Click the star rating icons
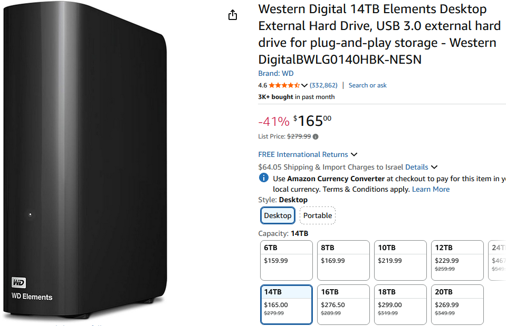The image size is (506, 326). tap(284, 85)
